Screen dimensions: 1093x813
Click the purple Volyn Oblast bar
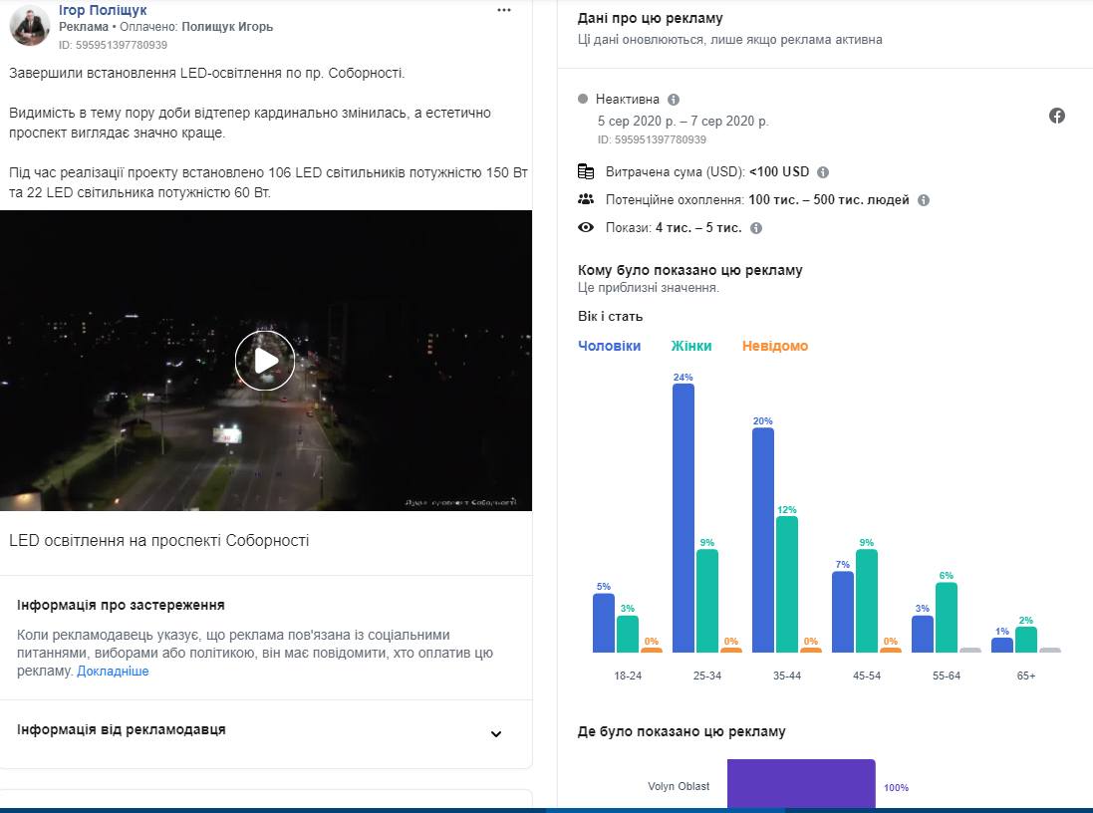(801, 785)
